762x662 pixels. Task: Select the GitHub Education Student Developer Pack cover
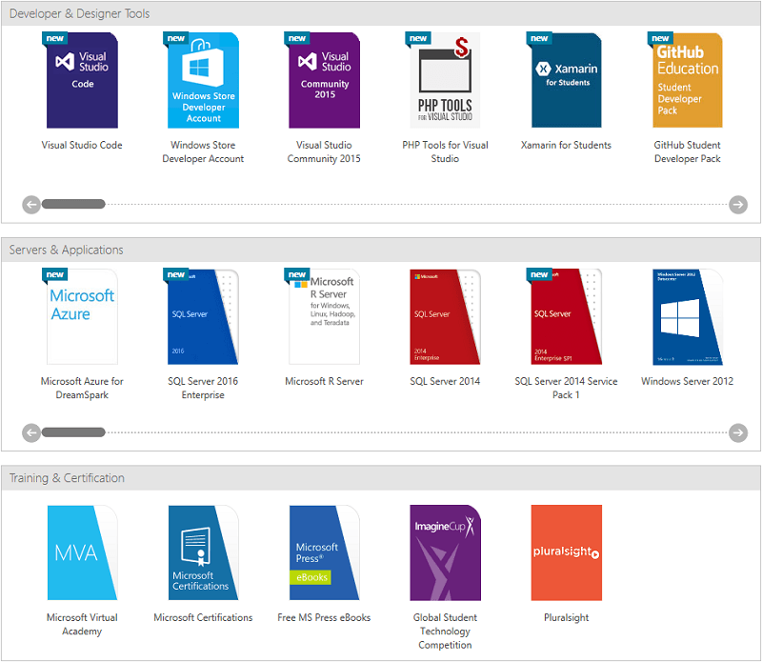687,80
